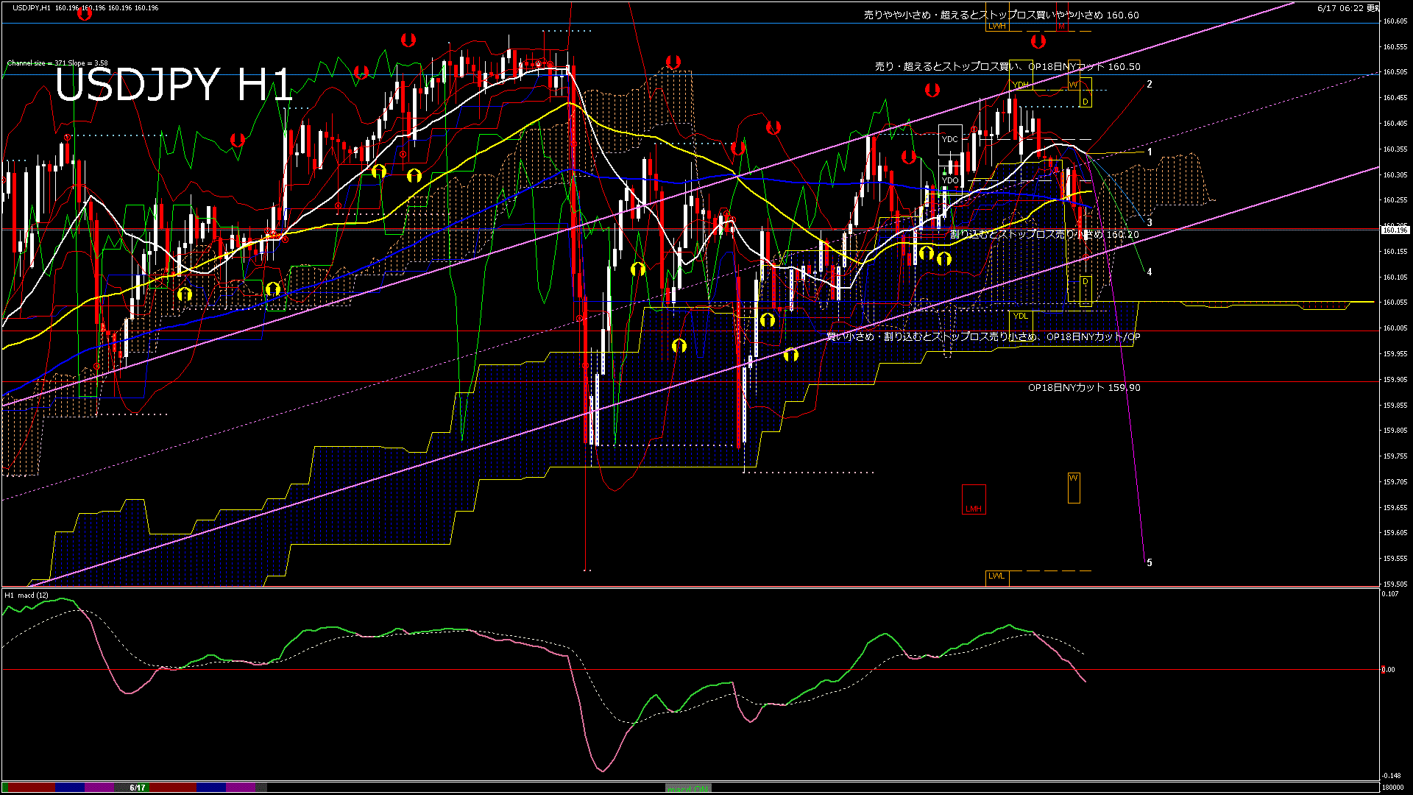Screen dimensions: 1413x795
Task: Click the macd ON button at bottom
Action: point(688,788)
